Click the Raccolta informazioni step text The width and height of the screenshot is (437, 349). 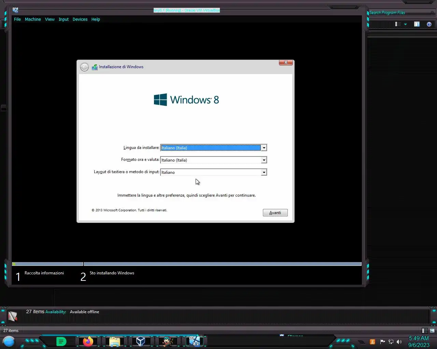44,273
